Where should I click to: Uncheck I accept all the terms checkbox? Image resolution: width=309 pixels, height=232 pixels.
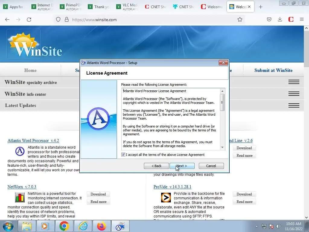(123, 155)
